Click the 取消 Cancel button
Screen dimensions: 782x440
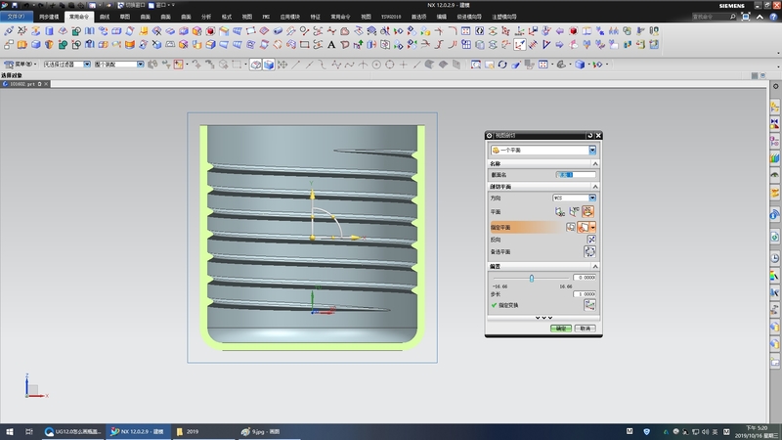(585, 329)
